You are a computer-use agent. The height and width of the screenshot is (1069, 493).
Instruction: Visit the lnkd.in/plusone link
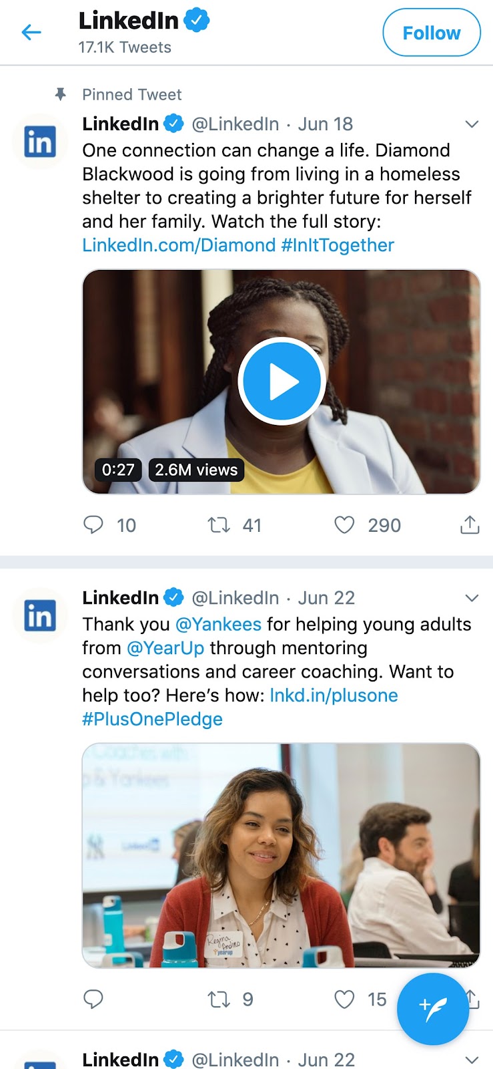(x=334, y=696)
